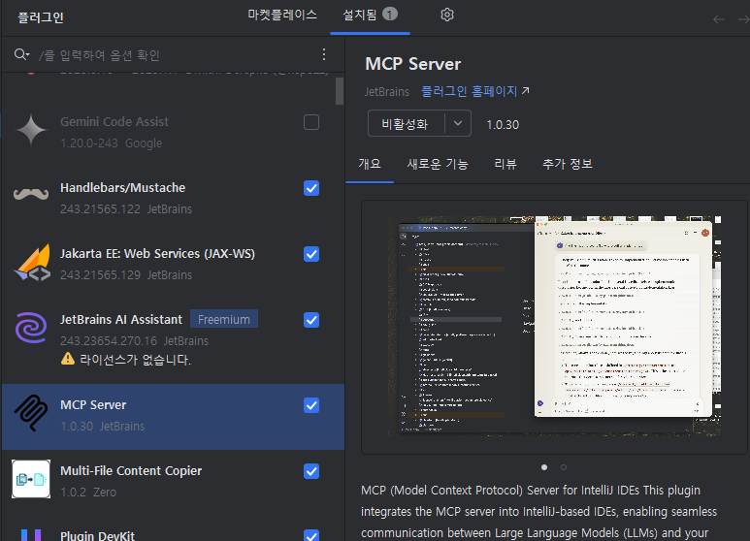Select Jakarta EE: Web Services (JAX-WS) row
Screen dimensions: 750x541
tap(173, 265)
